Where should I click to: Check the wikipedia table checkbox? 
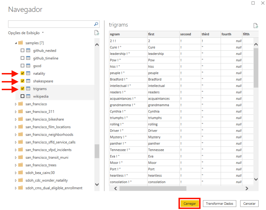[x=22, y=96]
